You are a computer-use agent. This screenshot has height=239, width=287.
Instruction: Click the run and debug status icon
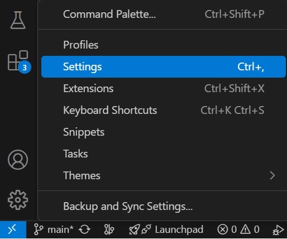pyautogui.click(x=278, y=230)
